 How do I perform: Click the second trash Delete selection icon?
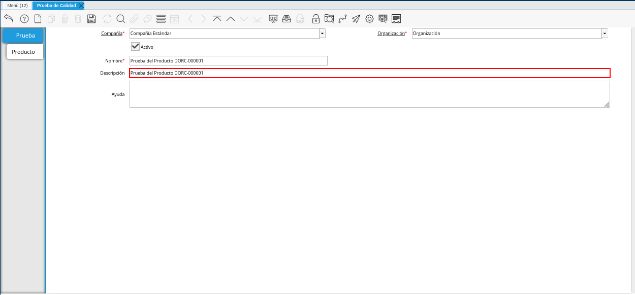coord(78,19)
